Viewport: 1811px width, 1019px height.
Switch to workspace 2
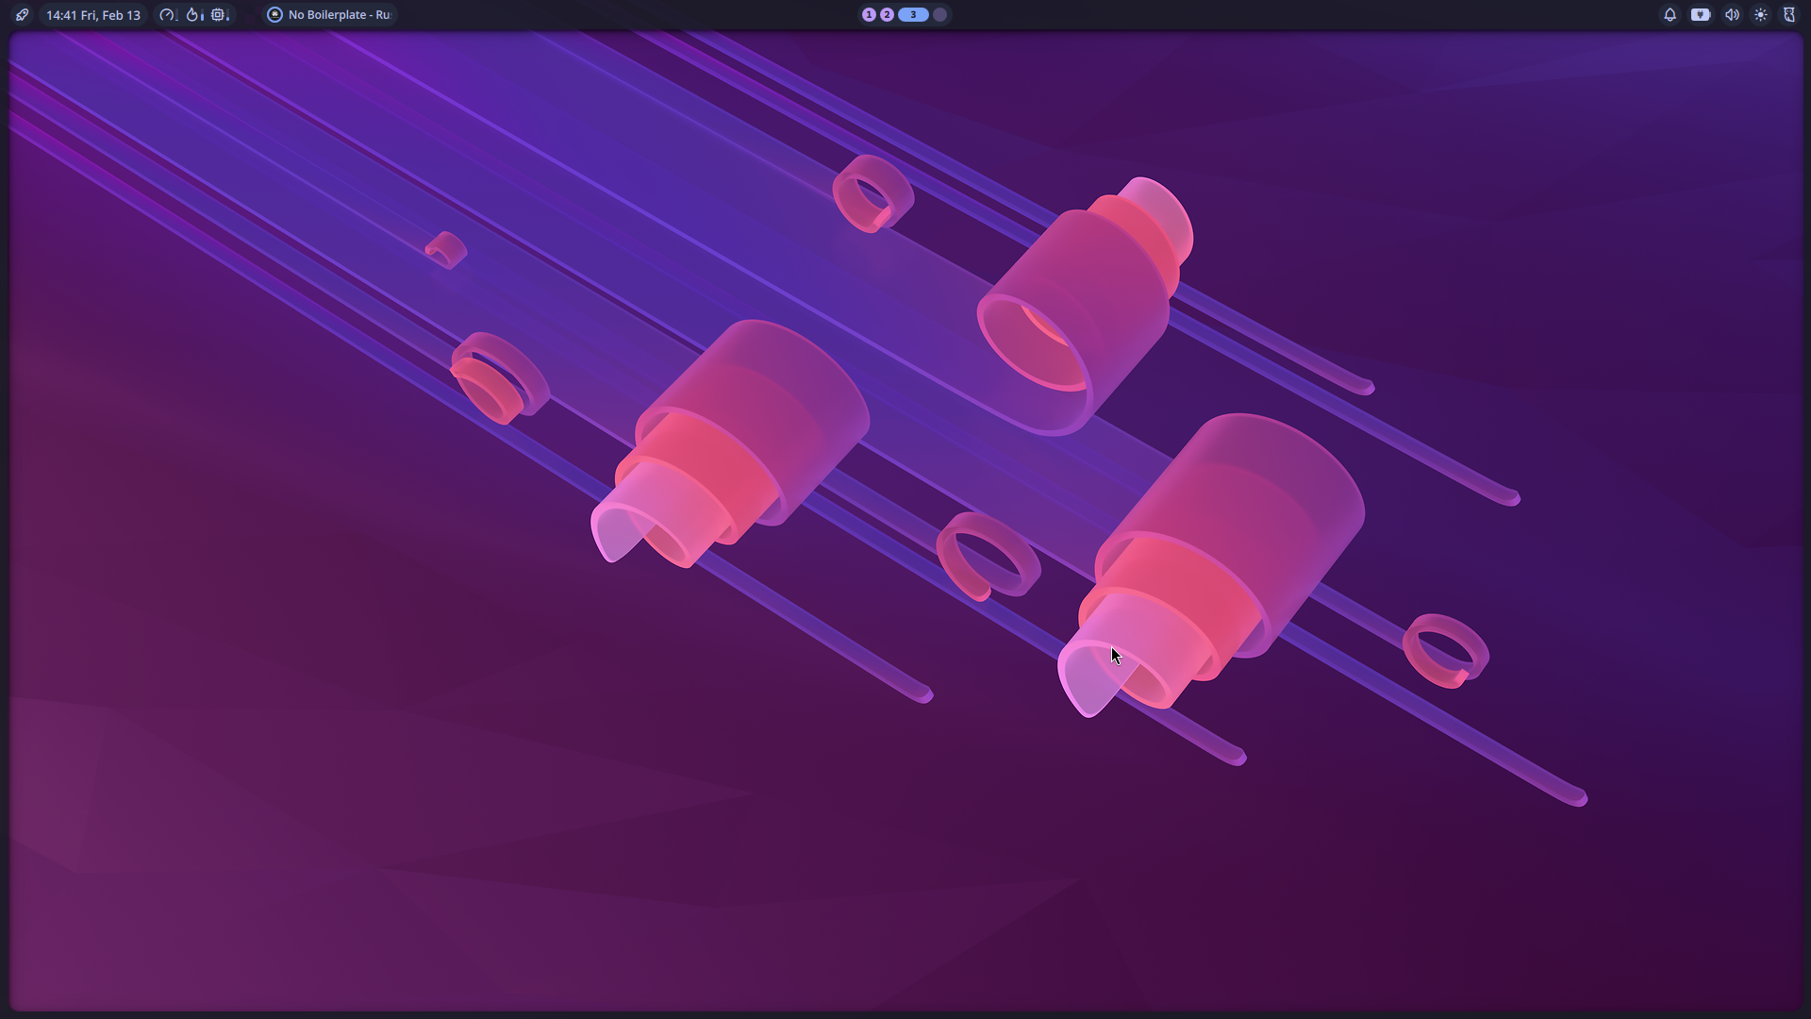[887, 15]
